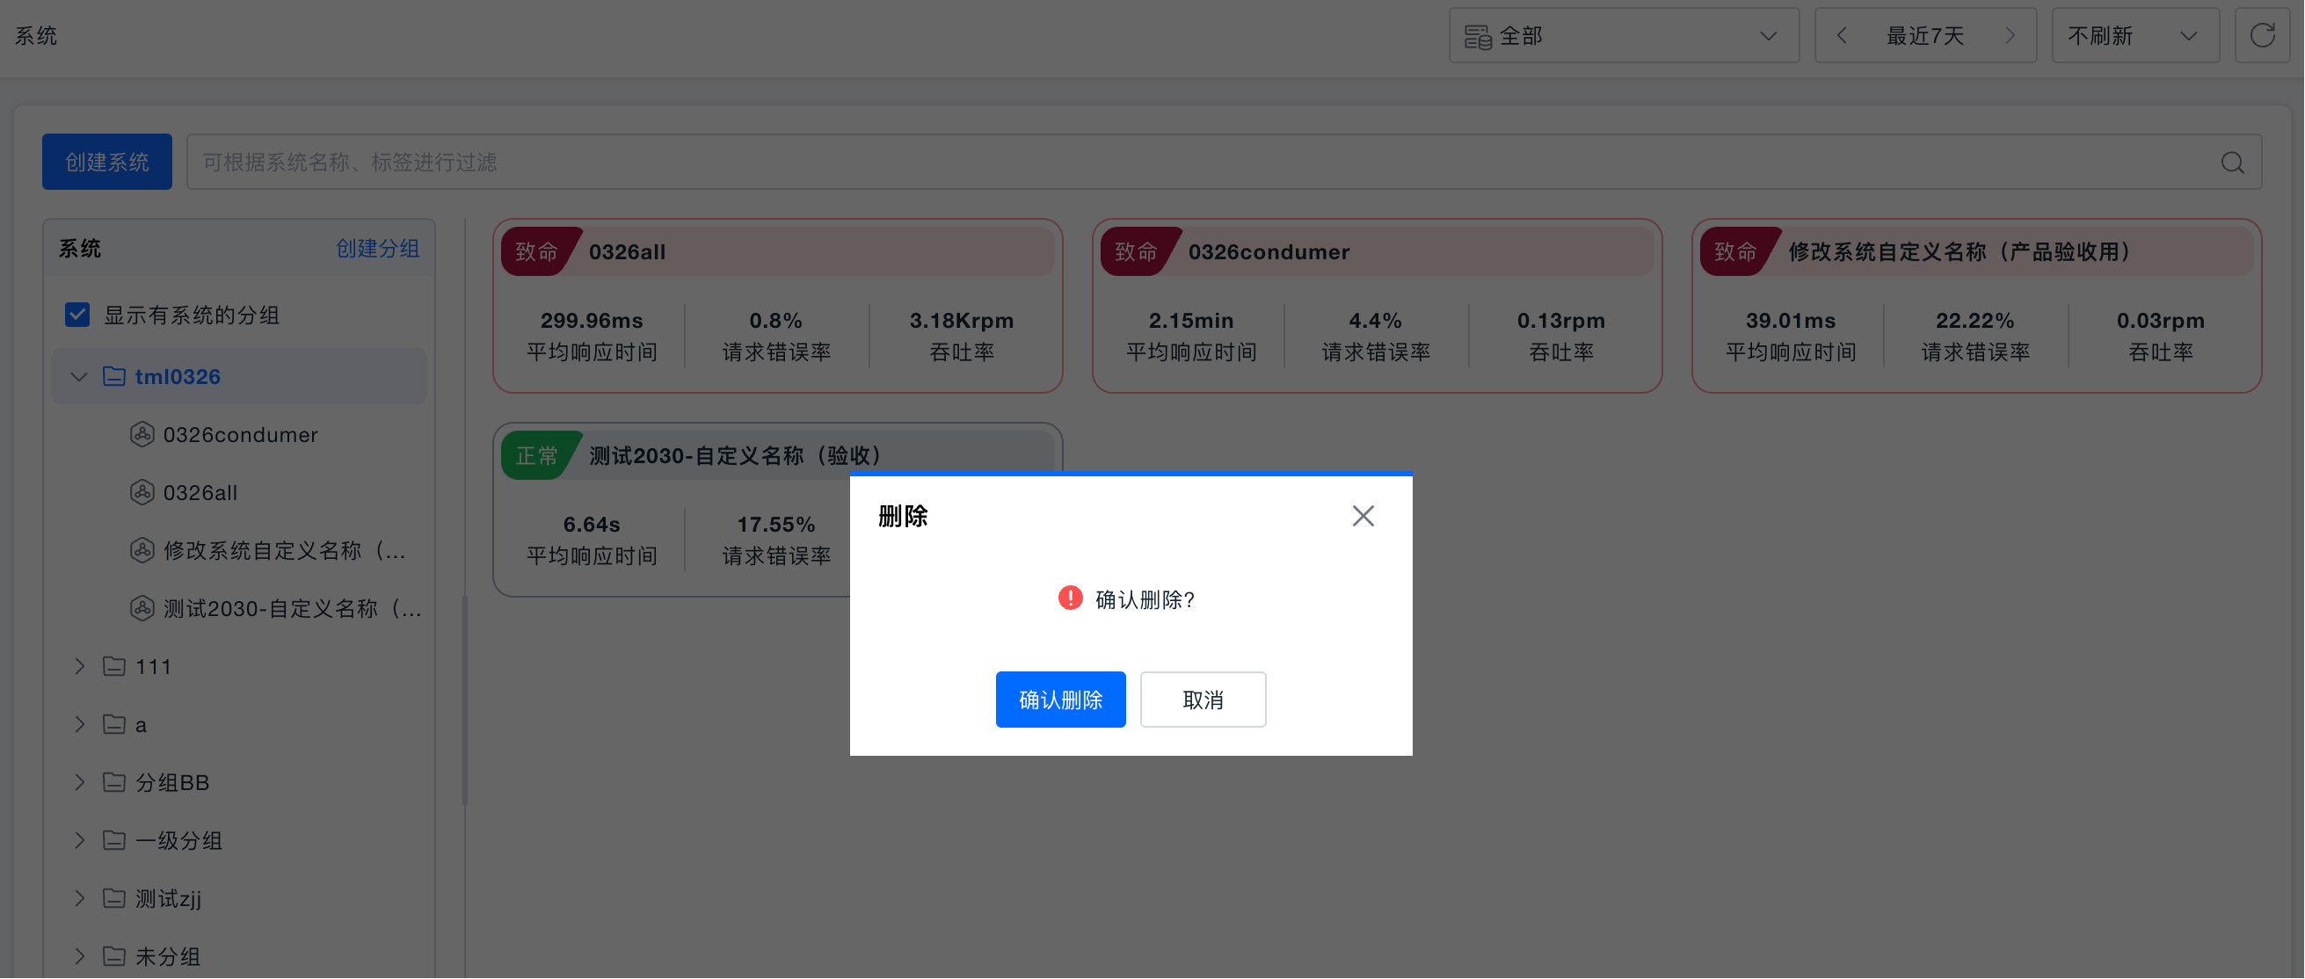2305x979 pixels.
Task: Click the 111 folder icon
Action: tap(113, 666)
